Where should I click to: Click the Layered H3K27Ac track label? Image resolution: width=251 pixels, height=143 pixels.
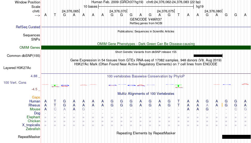17,68
